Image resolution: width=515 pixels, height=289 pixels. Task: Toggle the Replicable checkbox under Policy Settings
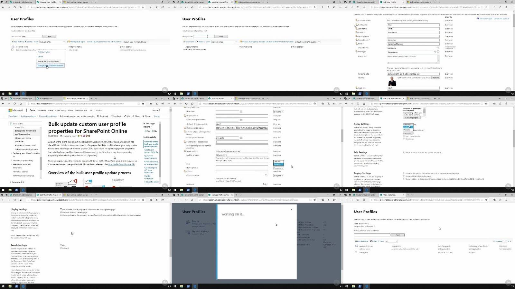pos(404,139)
